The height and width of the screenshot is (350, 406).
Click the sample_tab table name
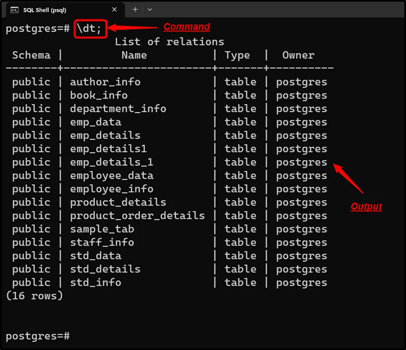102,229
